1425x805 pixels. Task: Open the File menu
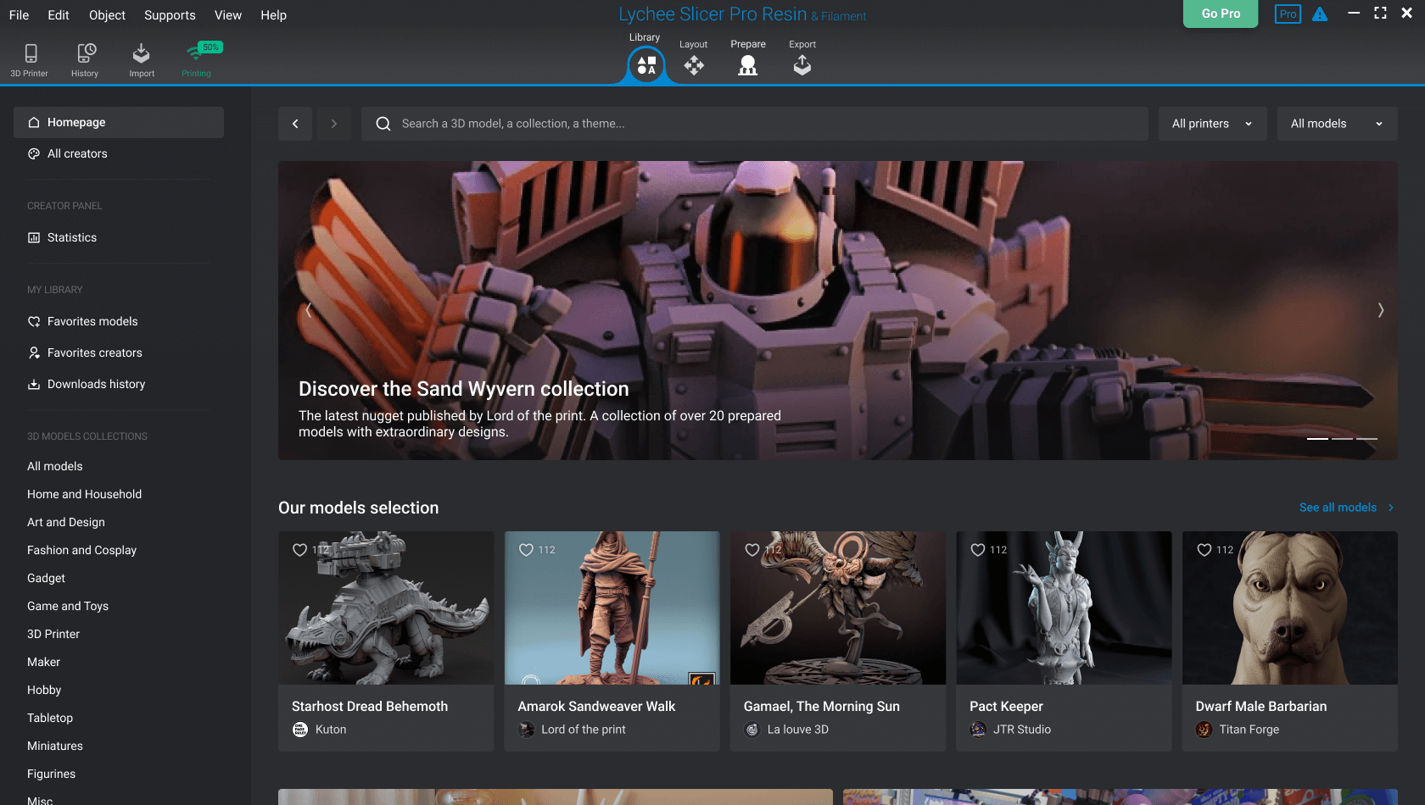(19, 15)
